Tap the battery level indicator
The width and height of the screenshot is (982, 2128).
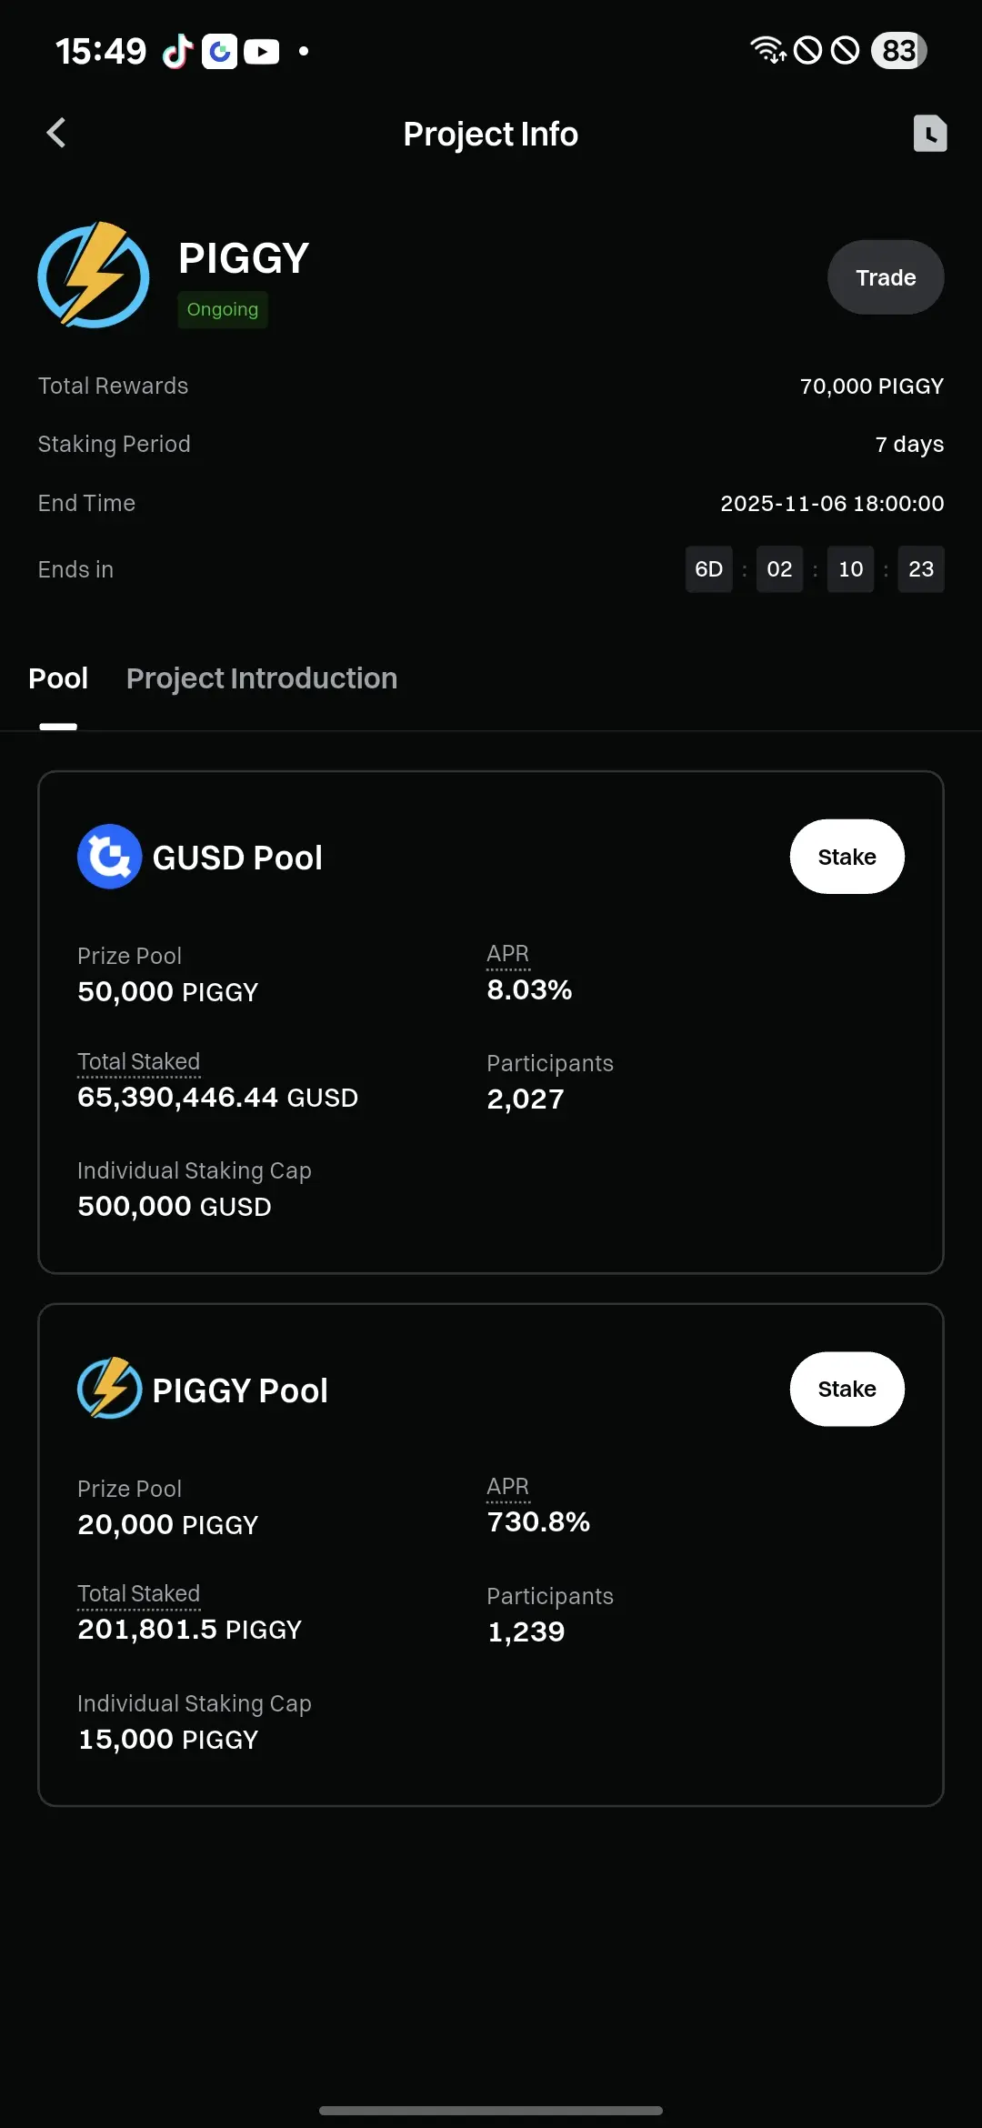pyautogui.click(x=898, y=50)
